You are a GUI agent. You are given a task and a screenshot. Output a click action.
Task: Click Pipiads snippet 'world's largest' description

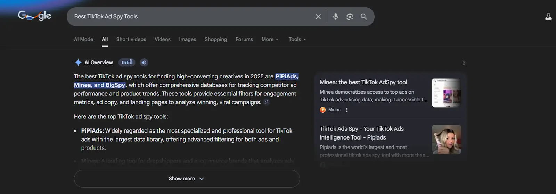click(x=374, y=151)
